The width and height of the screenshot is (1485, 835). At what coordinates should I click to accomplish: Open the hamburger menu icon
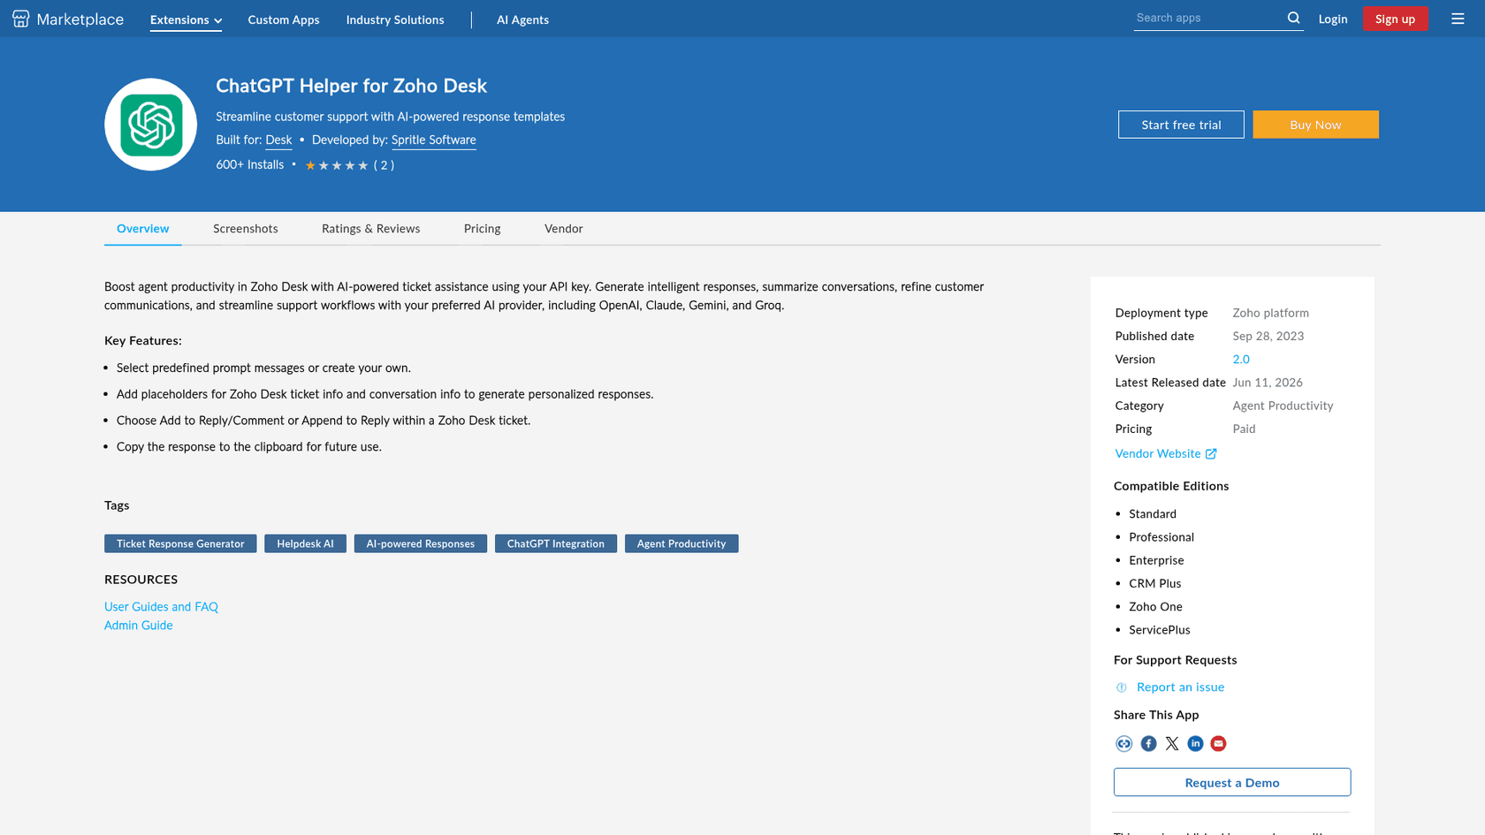(1458, 19)
